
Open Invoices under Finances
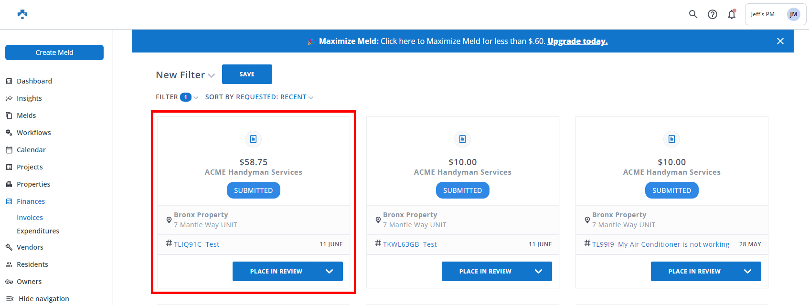pos(30,218)
